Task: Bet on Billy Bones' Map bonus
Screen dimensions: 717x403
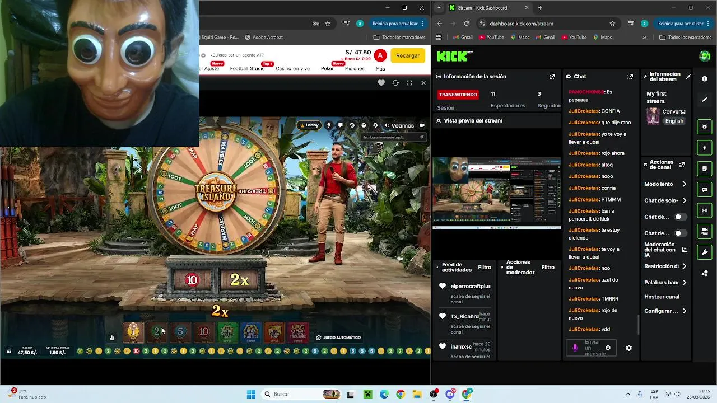Action: [x=274, y=332]
